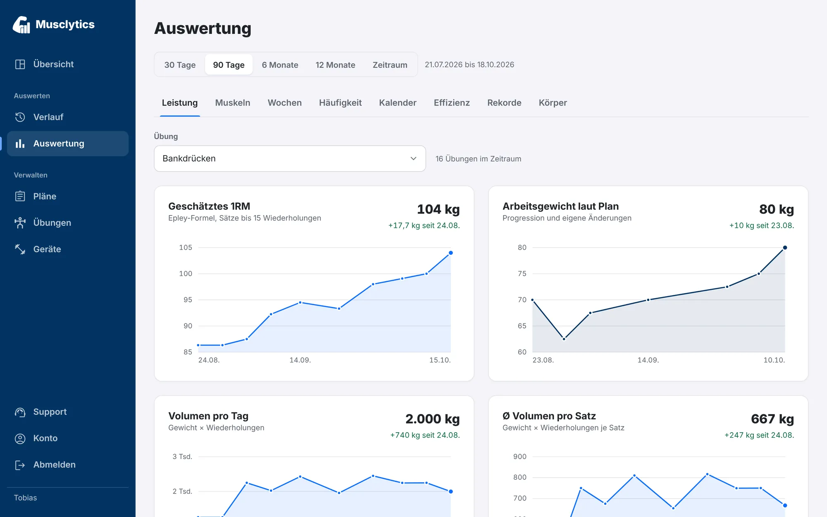Click the '+17,7 kg seit 24.08.' value
The image size is (827, 517).
point(424,226)
